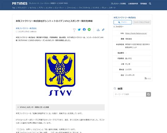Copy the article link icon
167x133 pixels.
point(103,30)
